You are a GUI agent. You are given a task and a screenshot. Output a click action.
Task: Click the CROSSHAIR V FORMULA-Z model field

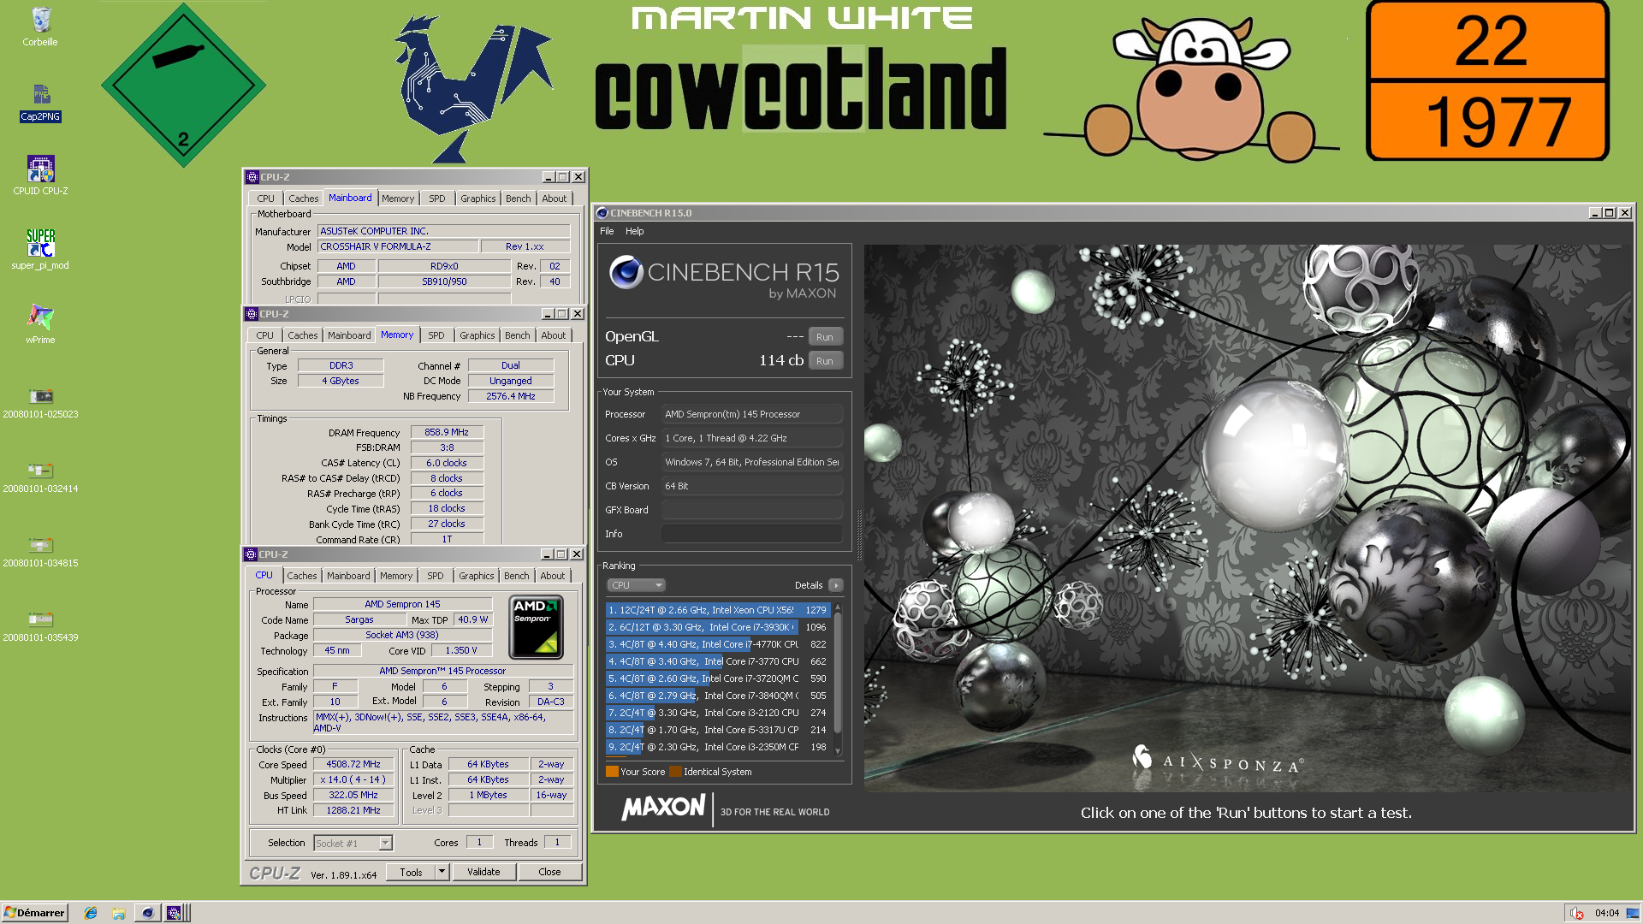pyautogui.click(x=398, y=246)
